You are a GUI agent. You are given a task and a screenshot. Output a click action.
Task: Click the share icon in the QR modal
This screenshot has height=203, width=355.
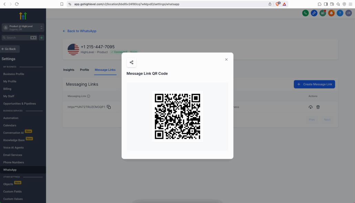pos(132,62)
